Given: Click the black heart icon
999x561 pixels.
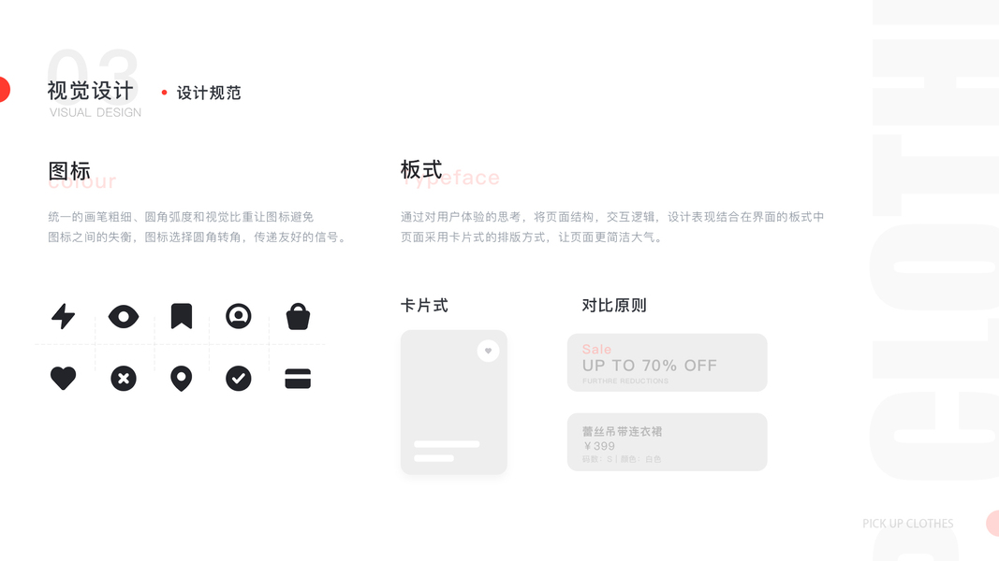Looking at the screenshot, I should point(63,379).
